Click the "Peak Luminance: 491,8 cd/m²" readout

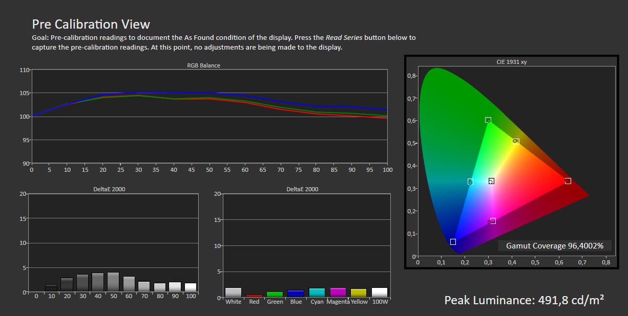click(524, 300)
